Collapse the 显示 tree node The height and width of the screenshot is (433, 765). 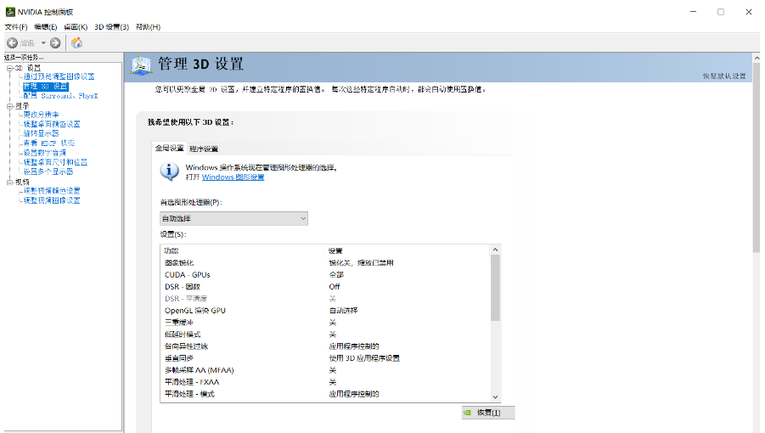point(8,106)
